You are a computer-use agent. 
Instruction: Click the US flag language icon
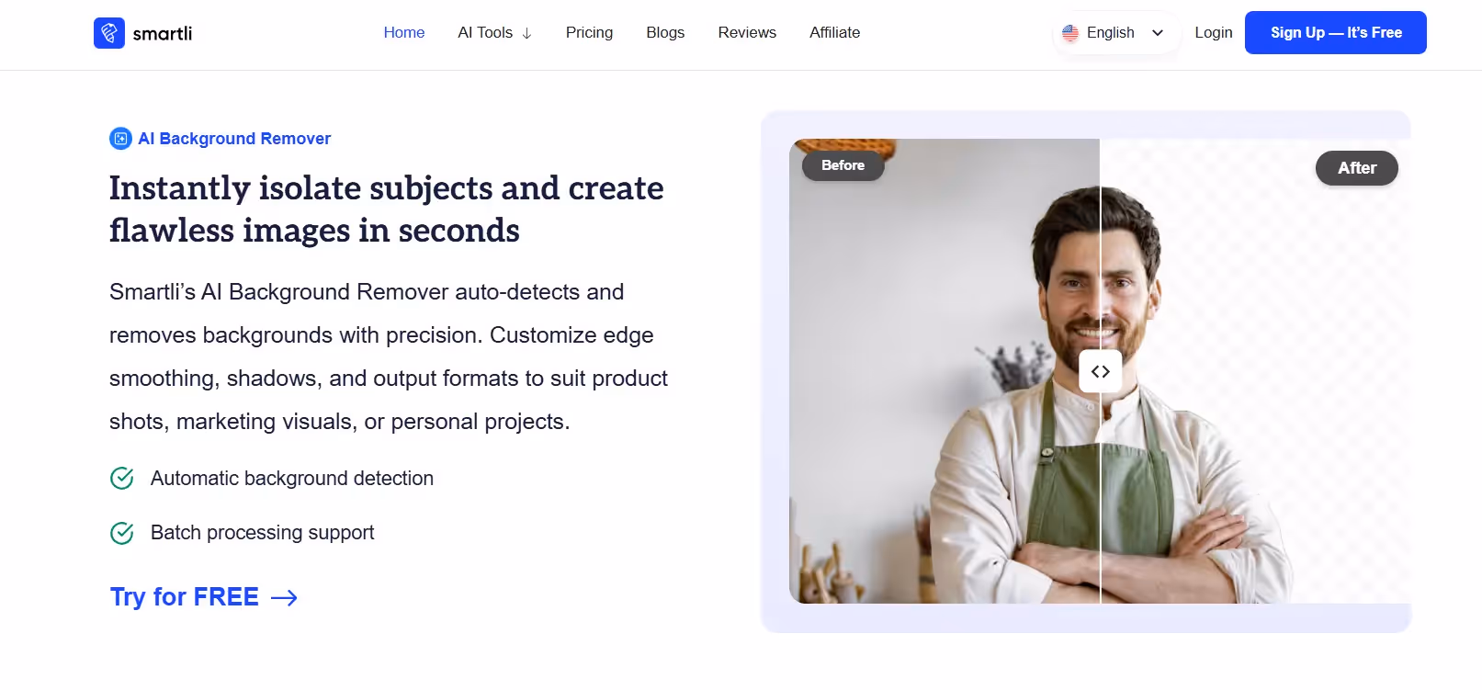tap(1070, 33)
